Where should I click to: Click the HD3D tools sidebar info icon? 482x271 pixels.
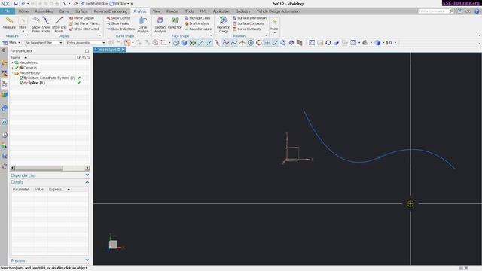[5, 108]
